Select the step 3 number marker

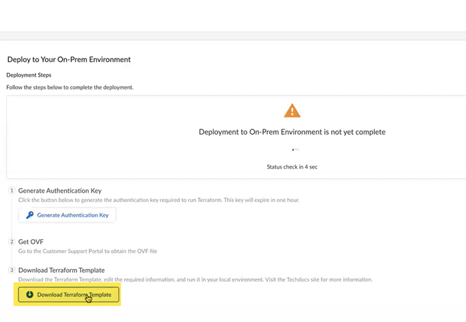[x=11, y=270]
